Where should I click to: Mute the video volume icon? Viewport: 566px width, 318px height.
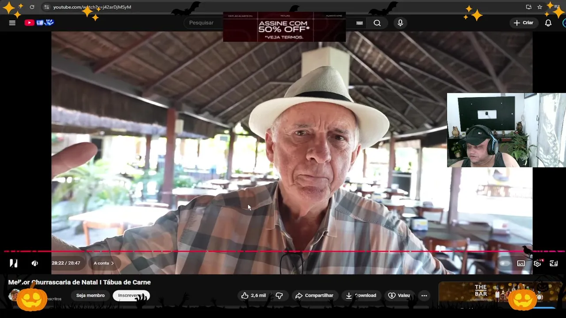point(34,263)
